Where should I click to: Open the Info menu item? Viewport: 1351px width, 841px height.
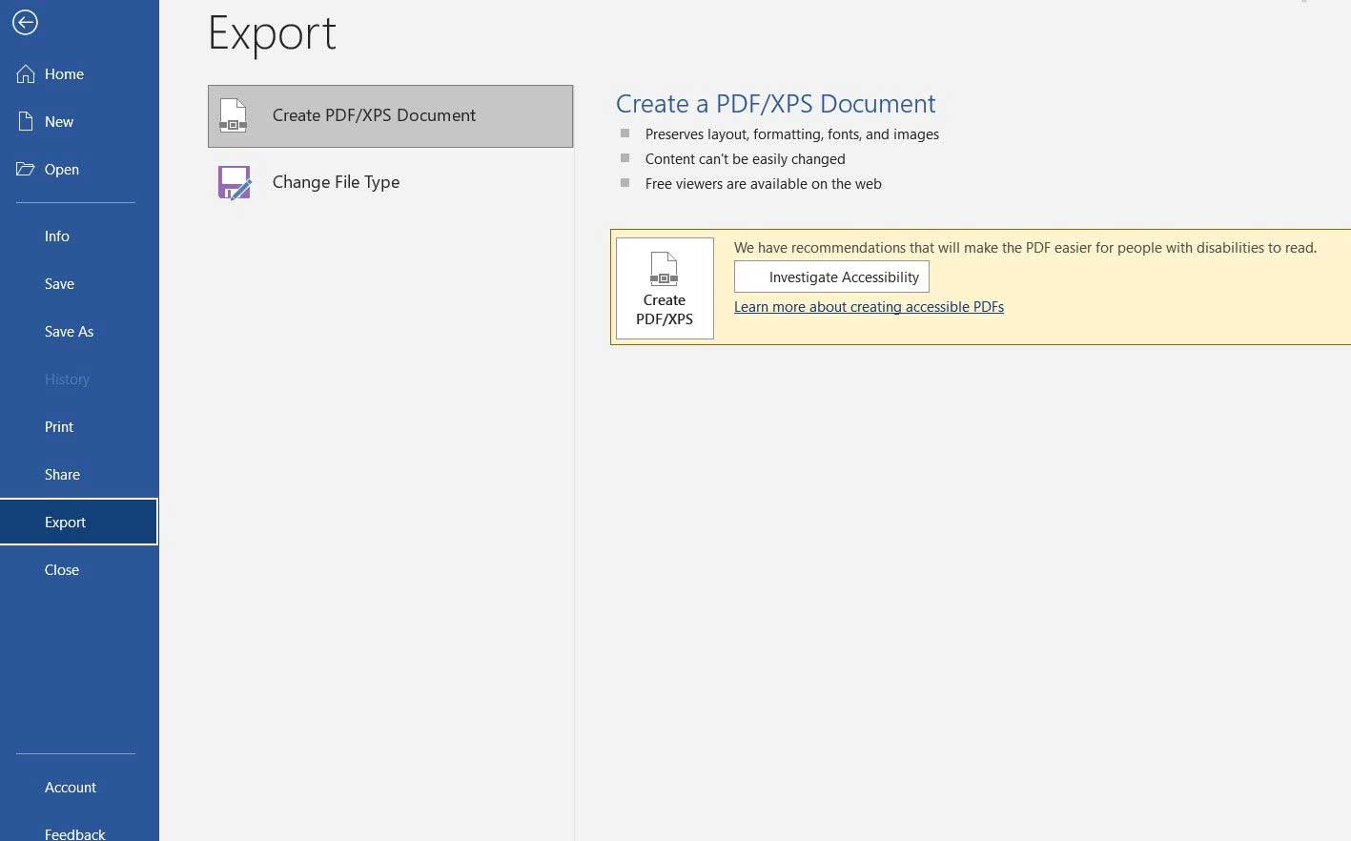[57, 236]
